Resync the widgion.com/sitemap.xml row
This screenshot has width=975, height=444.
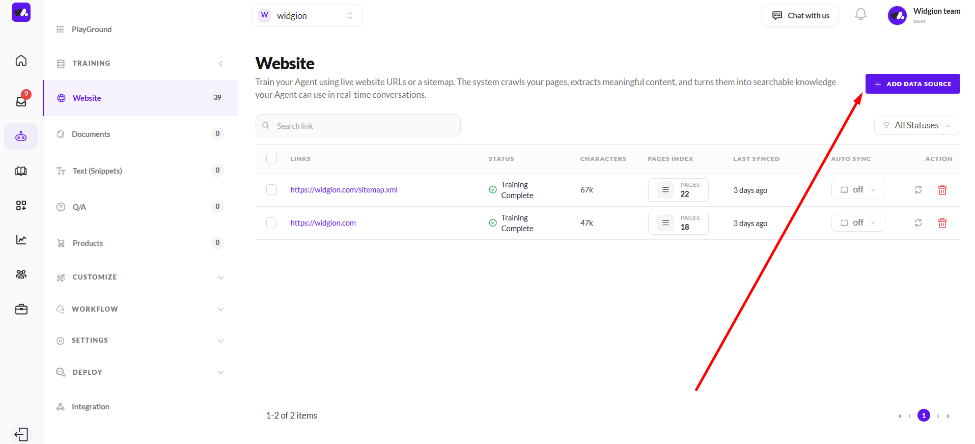(918, 190)
